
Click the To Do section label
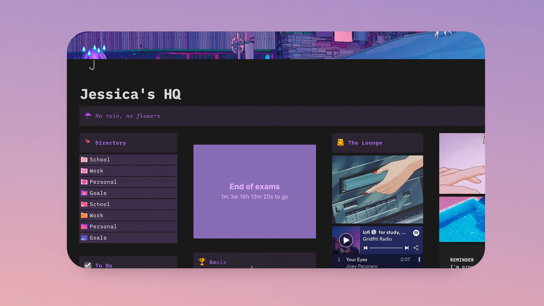tap(103, 265)
